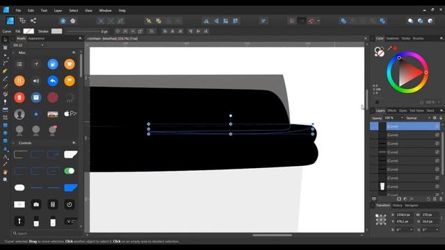The height and width of the screenshot is (250, 445).
Task: Open Layer Effects fx icon
Action: [x=411, y=199]
